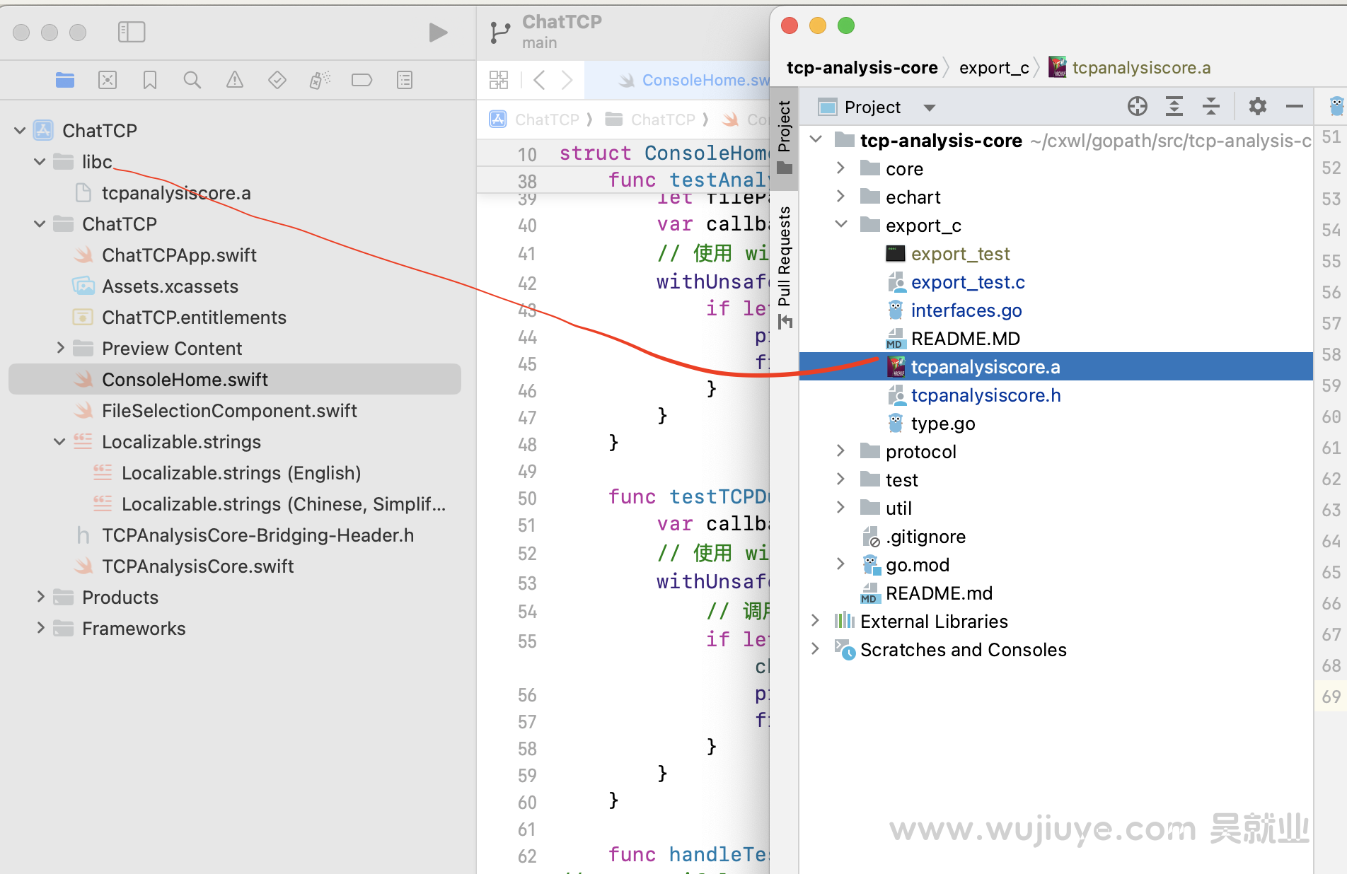This screenshot has height=874, width=1347.
Task: Collapse the ChatTCP folder group
Action: pyautogui.click(x=40, y=223)
